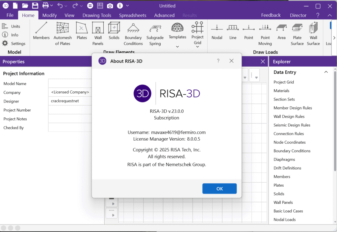The width and height of the screenshot is (337, 232).
Task: Expand the Project Grid dropdown chevron
Action: click(x=197, y=47)
